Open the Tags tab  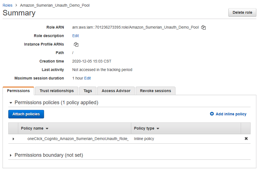click(x=88, y=91)
